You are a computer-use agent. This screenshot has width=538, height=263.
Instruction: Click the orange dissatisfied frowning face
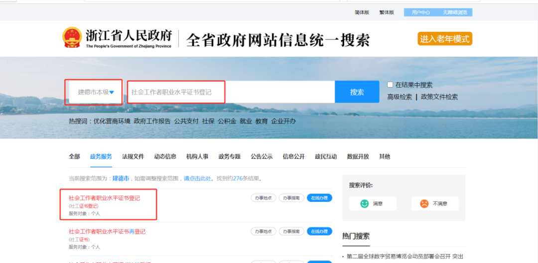click(x=424, y=203)
